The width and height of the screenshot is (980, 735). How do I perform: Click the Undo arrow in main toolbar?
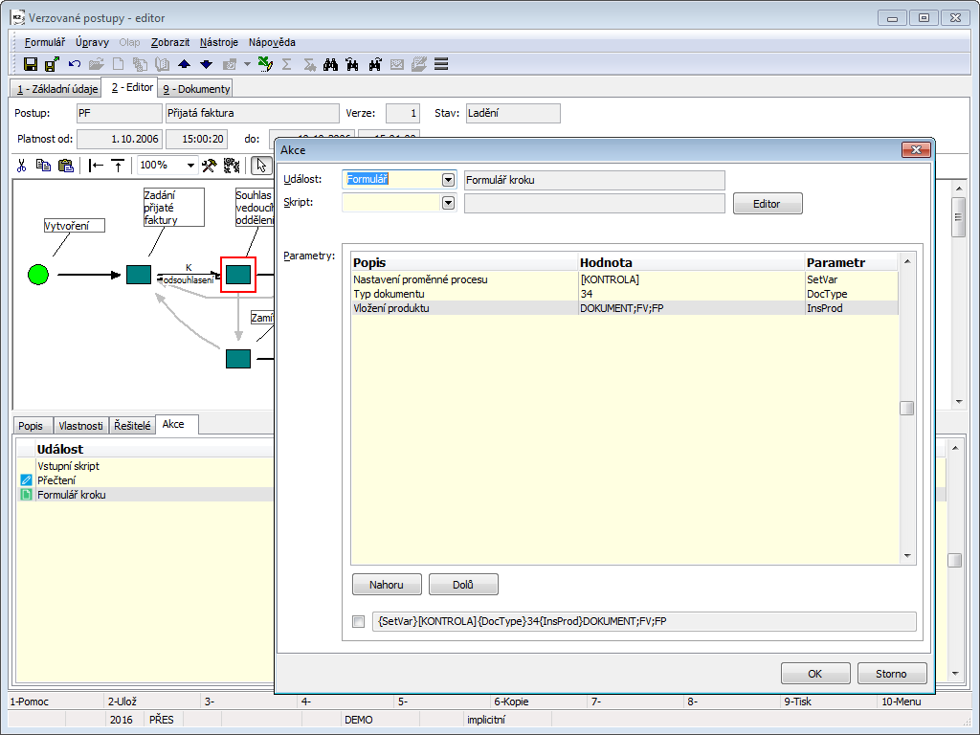(75, 64)
